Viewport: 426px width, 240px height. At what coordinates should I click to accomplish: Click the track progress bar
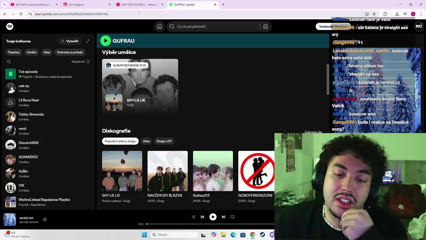(210, 224)
